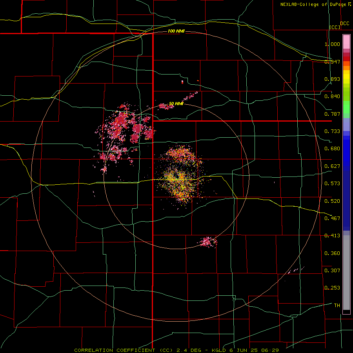Click the 0.360 color scale value
The image size is (353, 353).
332,253
